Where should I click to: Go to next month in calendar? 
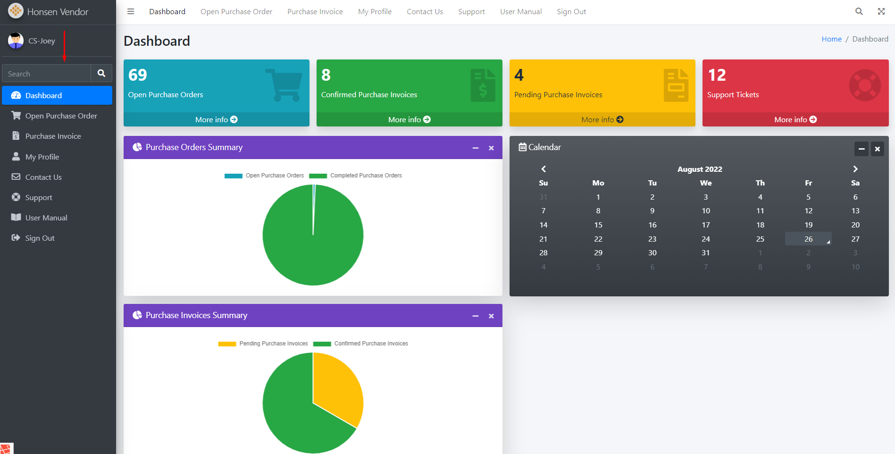[x=855, y=169]
